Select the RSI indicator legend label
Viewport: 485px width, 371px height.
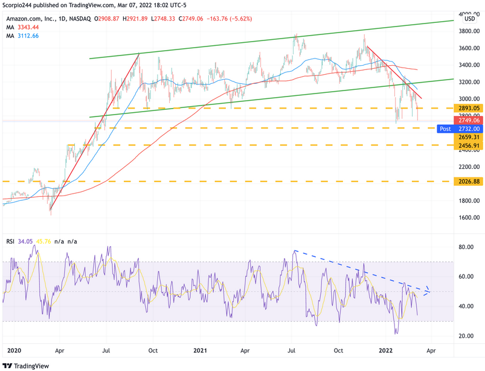10,241
